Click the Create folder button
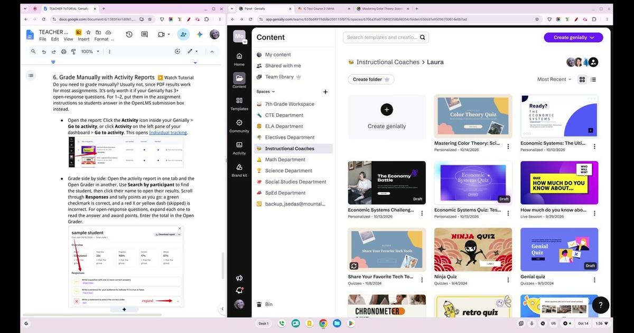 371,80
